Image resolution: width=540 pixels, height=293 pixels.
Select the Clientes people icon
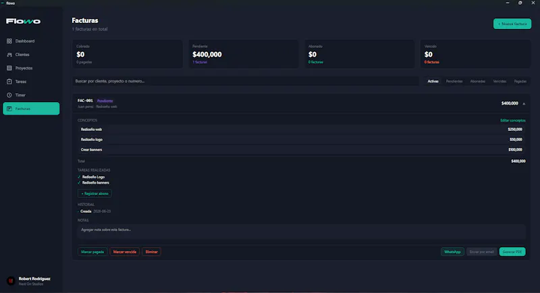[9, 55]
